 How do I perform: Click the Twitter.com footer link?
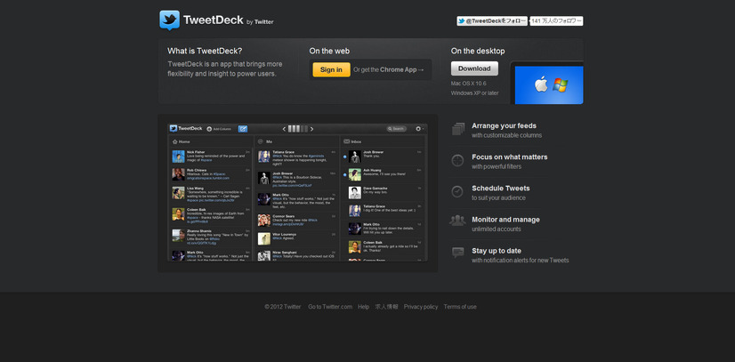(330, 307)
